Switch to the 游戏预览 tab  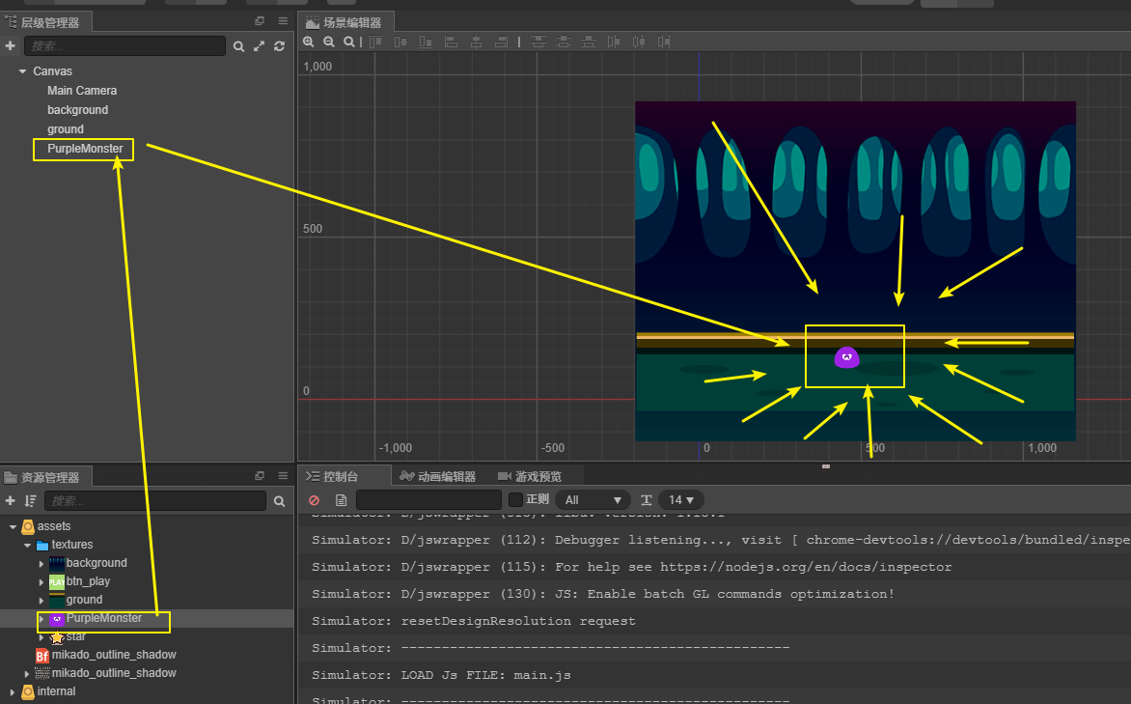pos(530,476)
